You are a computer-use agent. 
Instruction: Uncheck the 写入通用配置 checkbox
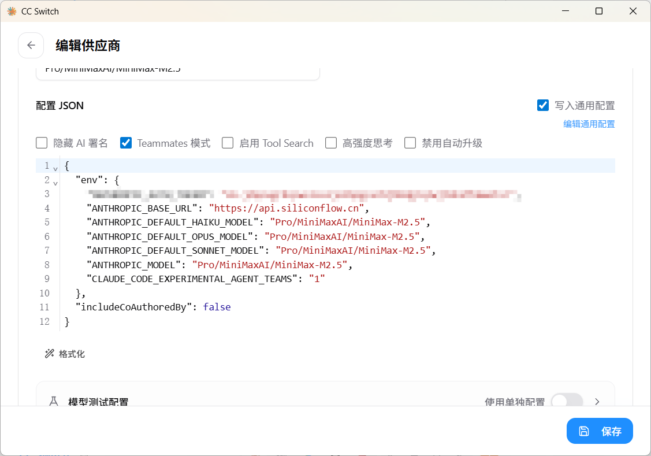coord(542,106)
